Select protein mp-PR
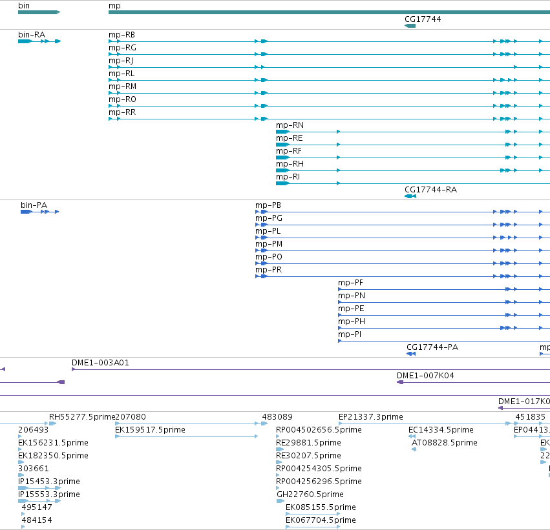Viewport: 550px width, 530px height. click(x=403, y=276)
